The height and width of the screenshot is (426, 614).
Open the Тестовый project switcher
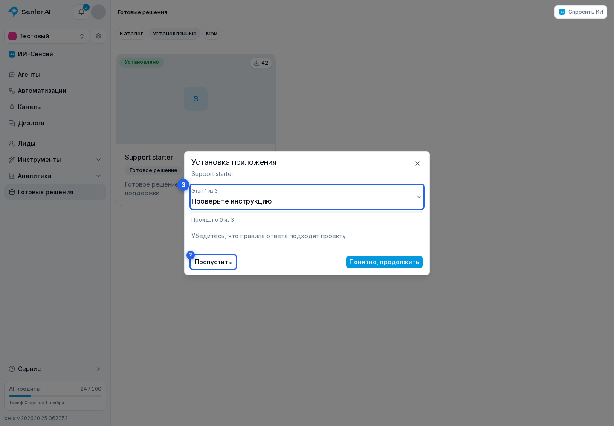tap(47, 36)
